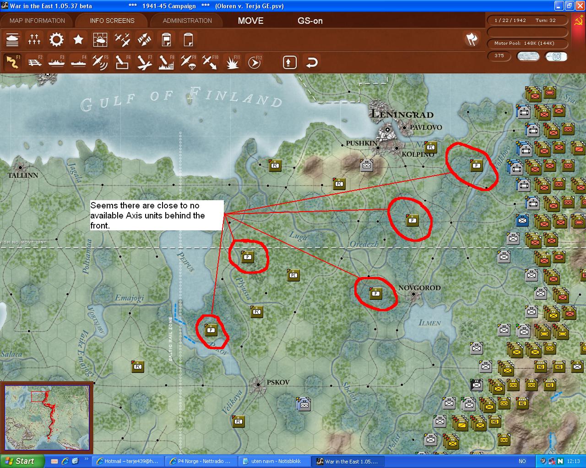
Task: Select the F10 air transfer mode
Action: 210,62
